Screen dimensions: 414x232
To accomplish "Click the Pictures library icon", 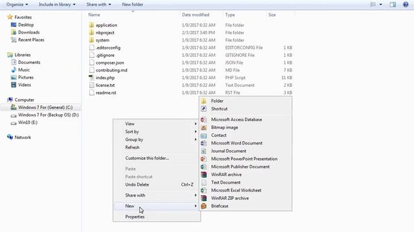I will (x=14, y=77).
